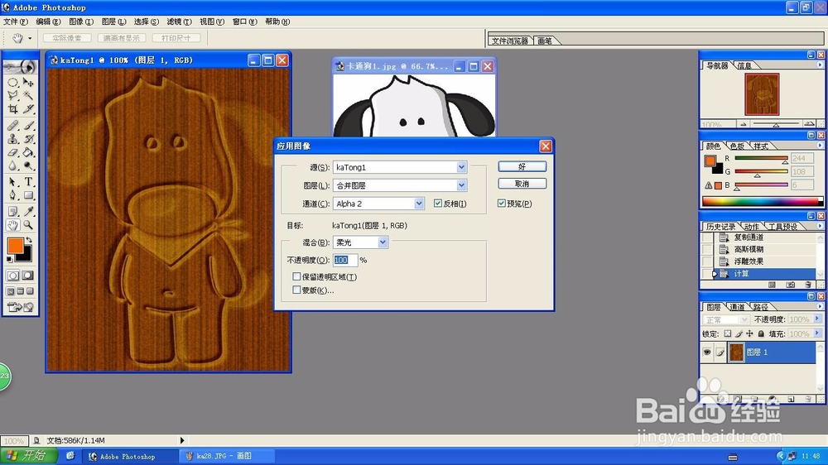Click the 不透明度 opacity input field

345,260
